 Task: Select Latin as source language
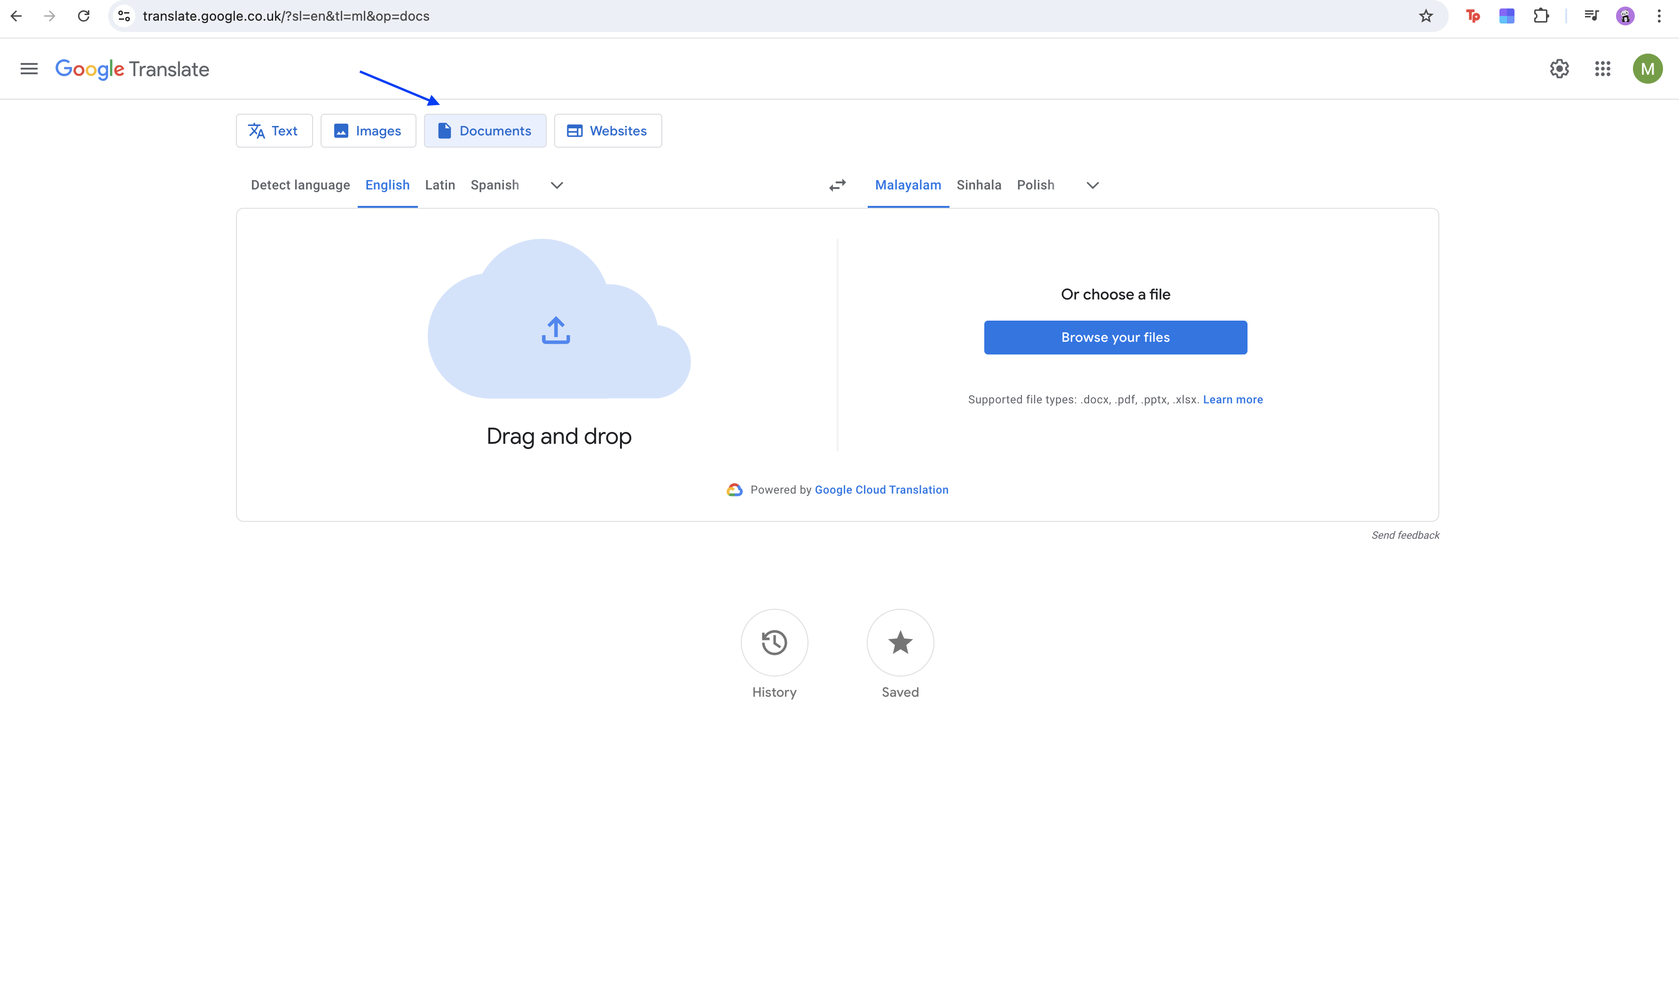coord(440,185)
